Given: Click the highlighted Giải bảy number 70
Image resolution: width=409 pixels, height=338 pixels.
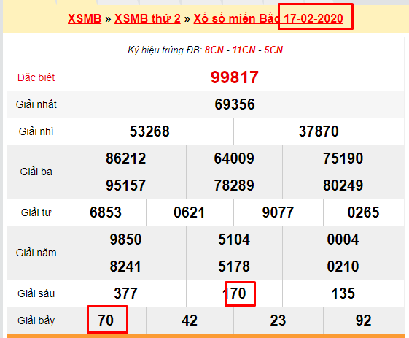Looking at the screenshot, I should pyautogui.click(x=106, y=320).
